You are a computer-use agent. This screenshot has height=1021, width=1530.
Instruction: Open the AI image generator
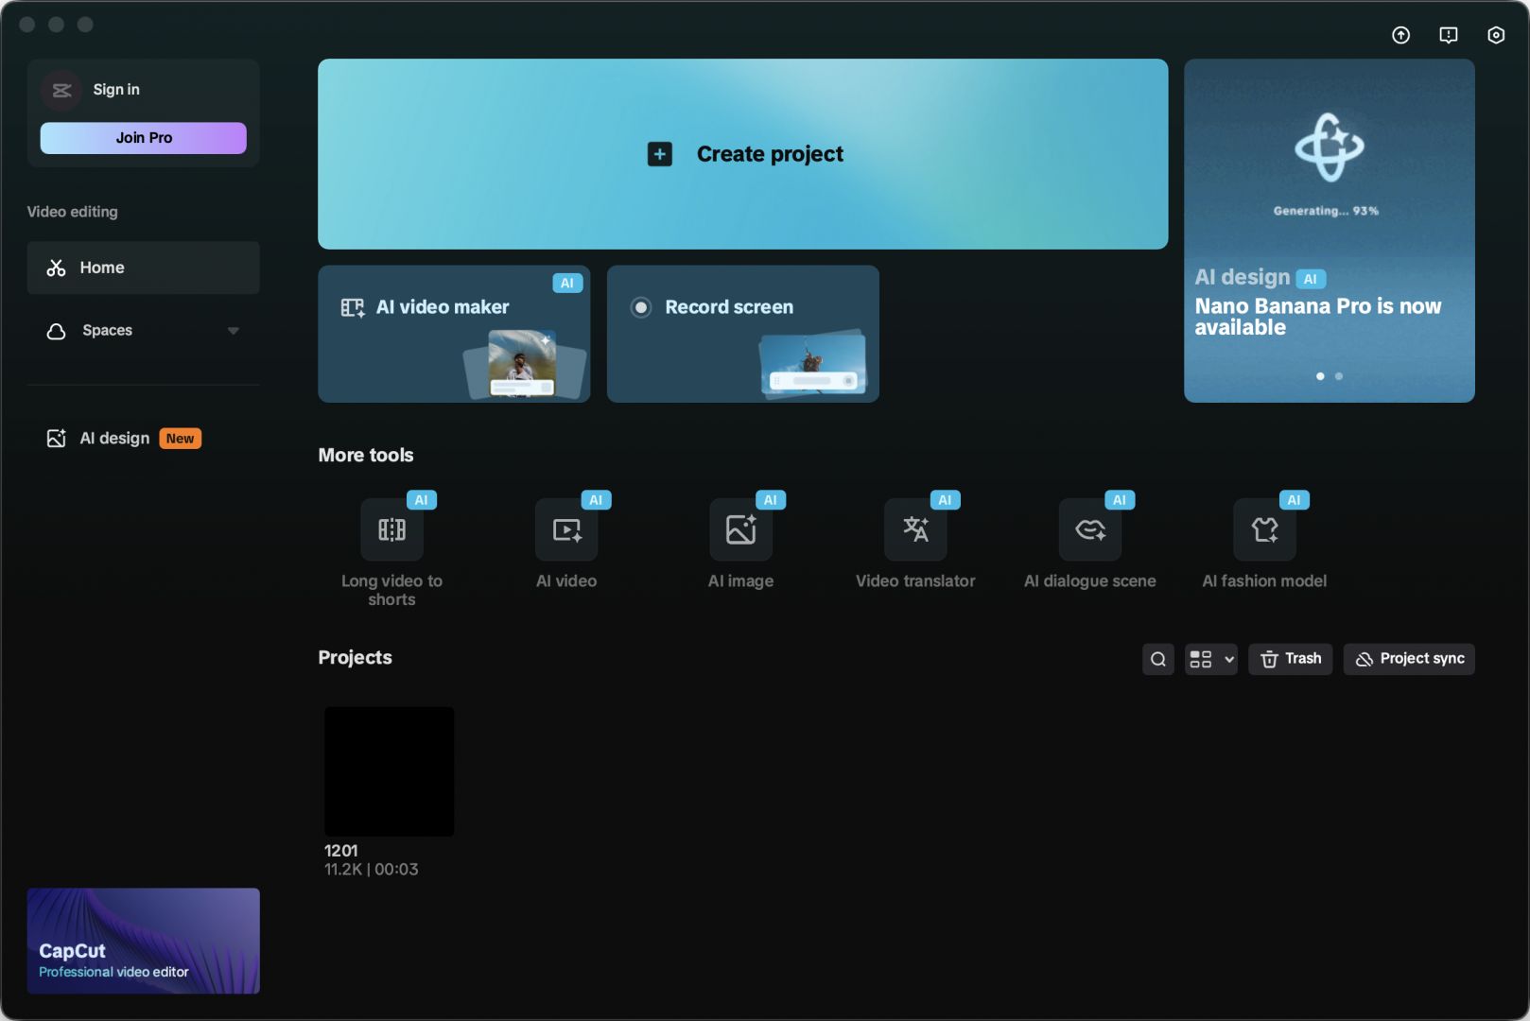pyautogui.click(x=740, y=530)
